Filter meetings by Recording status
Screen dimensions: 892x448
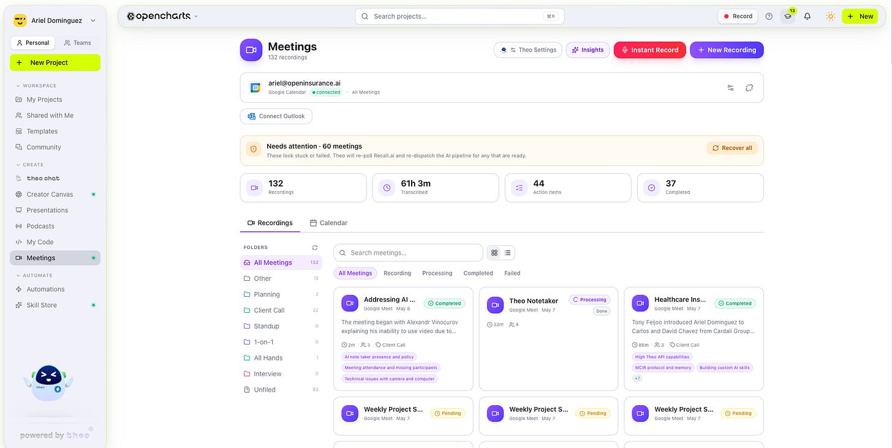397,273
